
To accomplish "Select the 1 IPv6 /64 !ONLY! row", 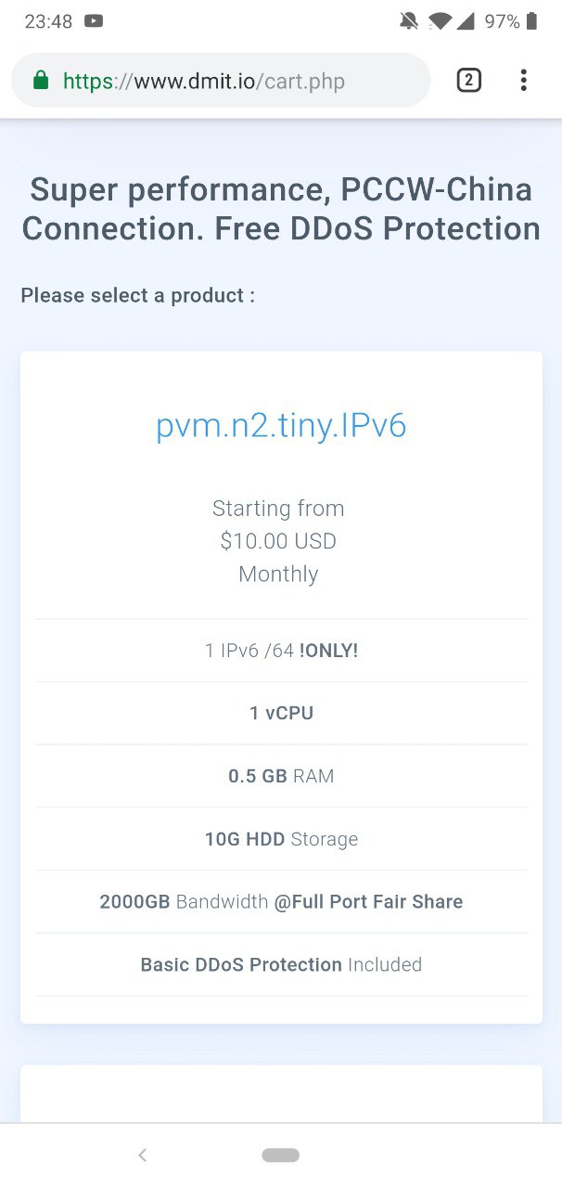I will point(281,651).
